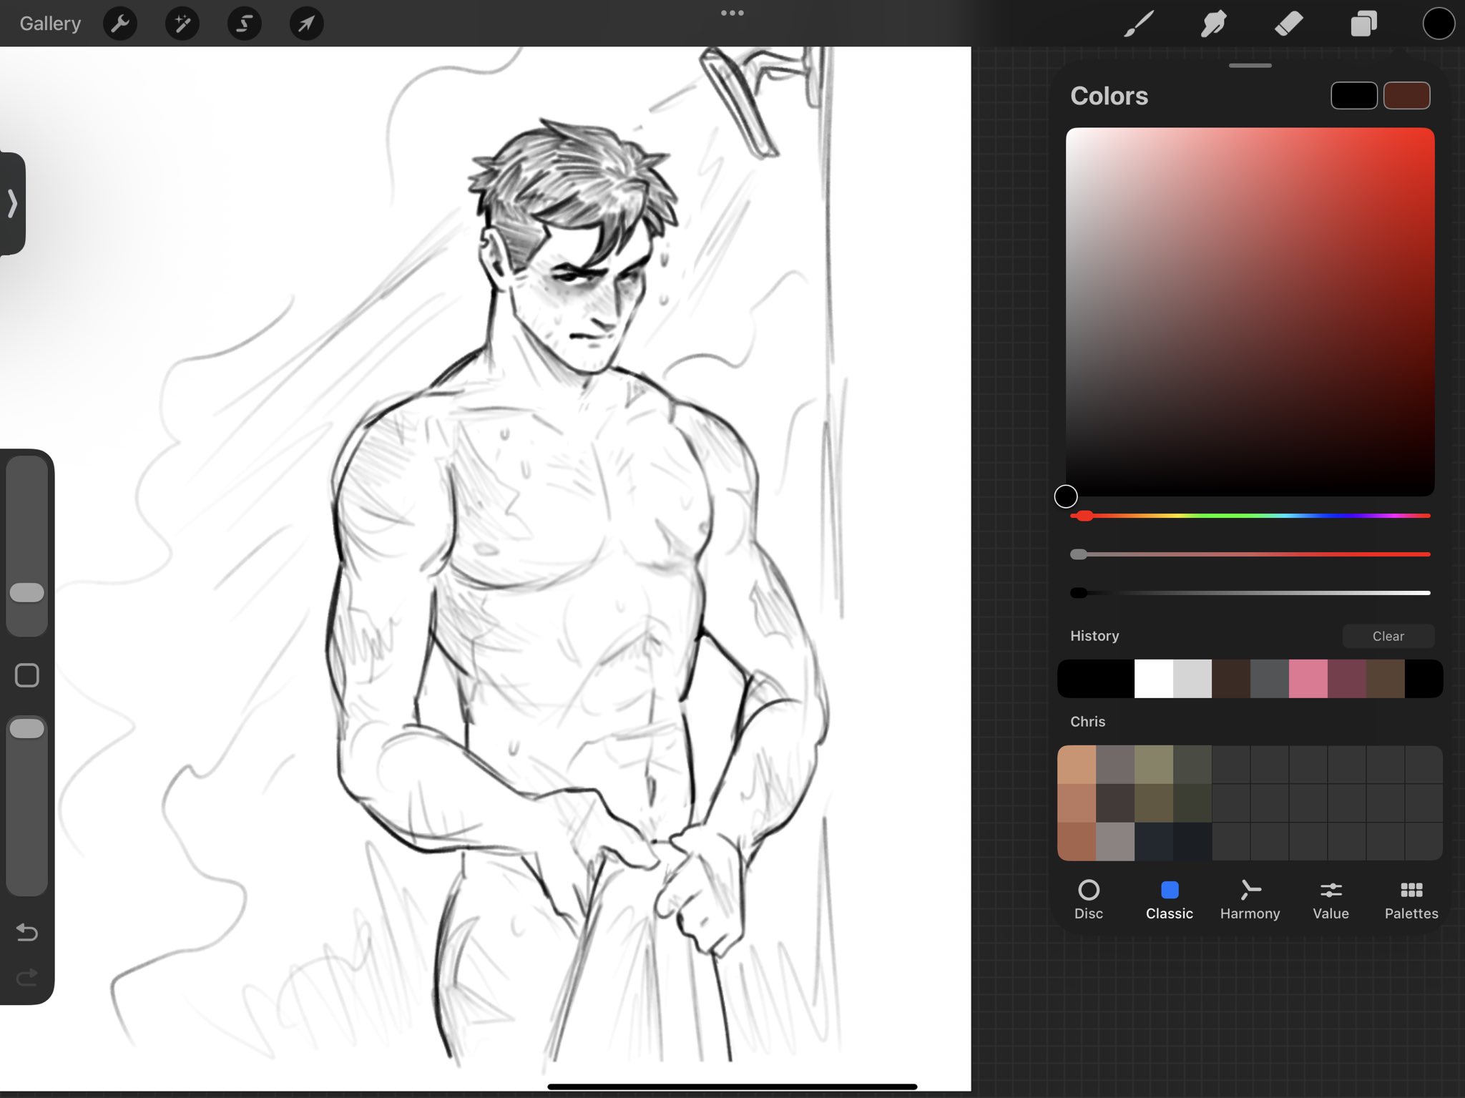
Task: Select the Eraser tool
Action: point(1289,24)
